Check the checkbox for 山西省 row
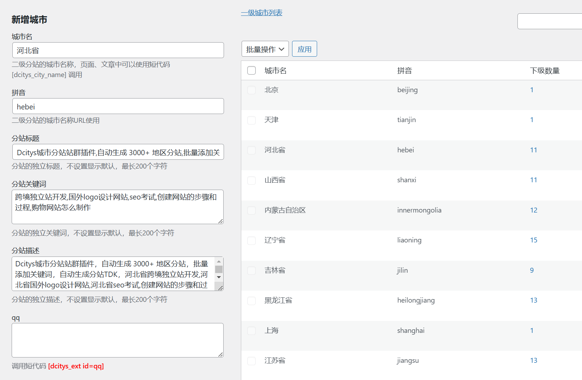Viewport: 582px width, 380px height. pyautogui.click(x=251, y=180)
